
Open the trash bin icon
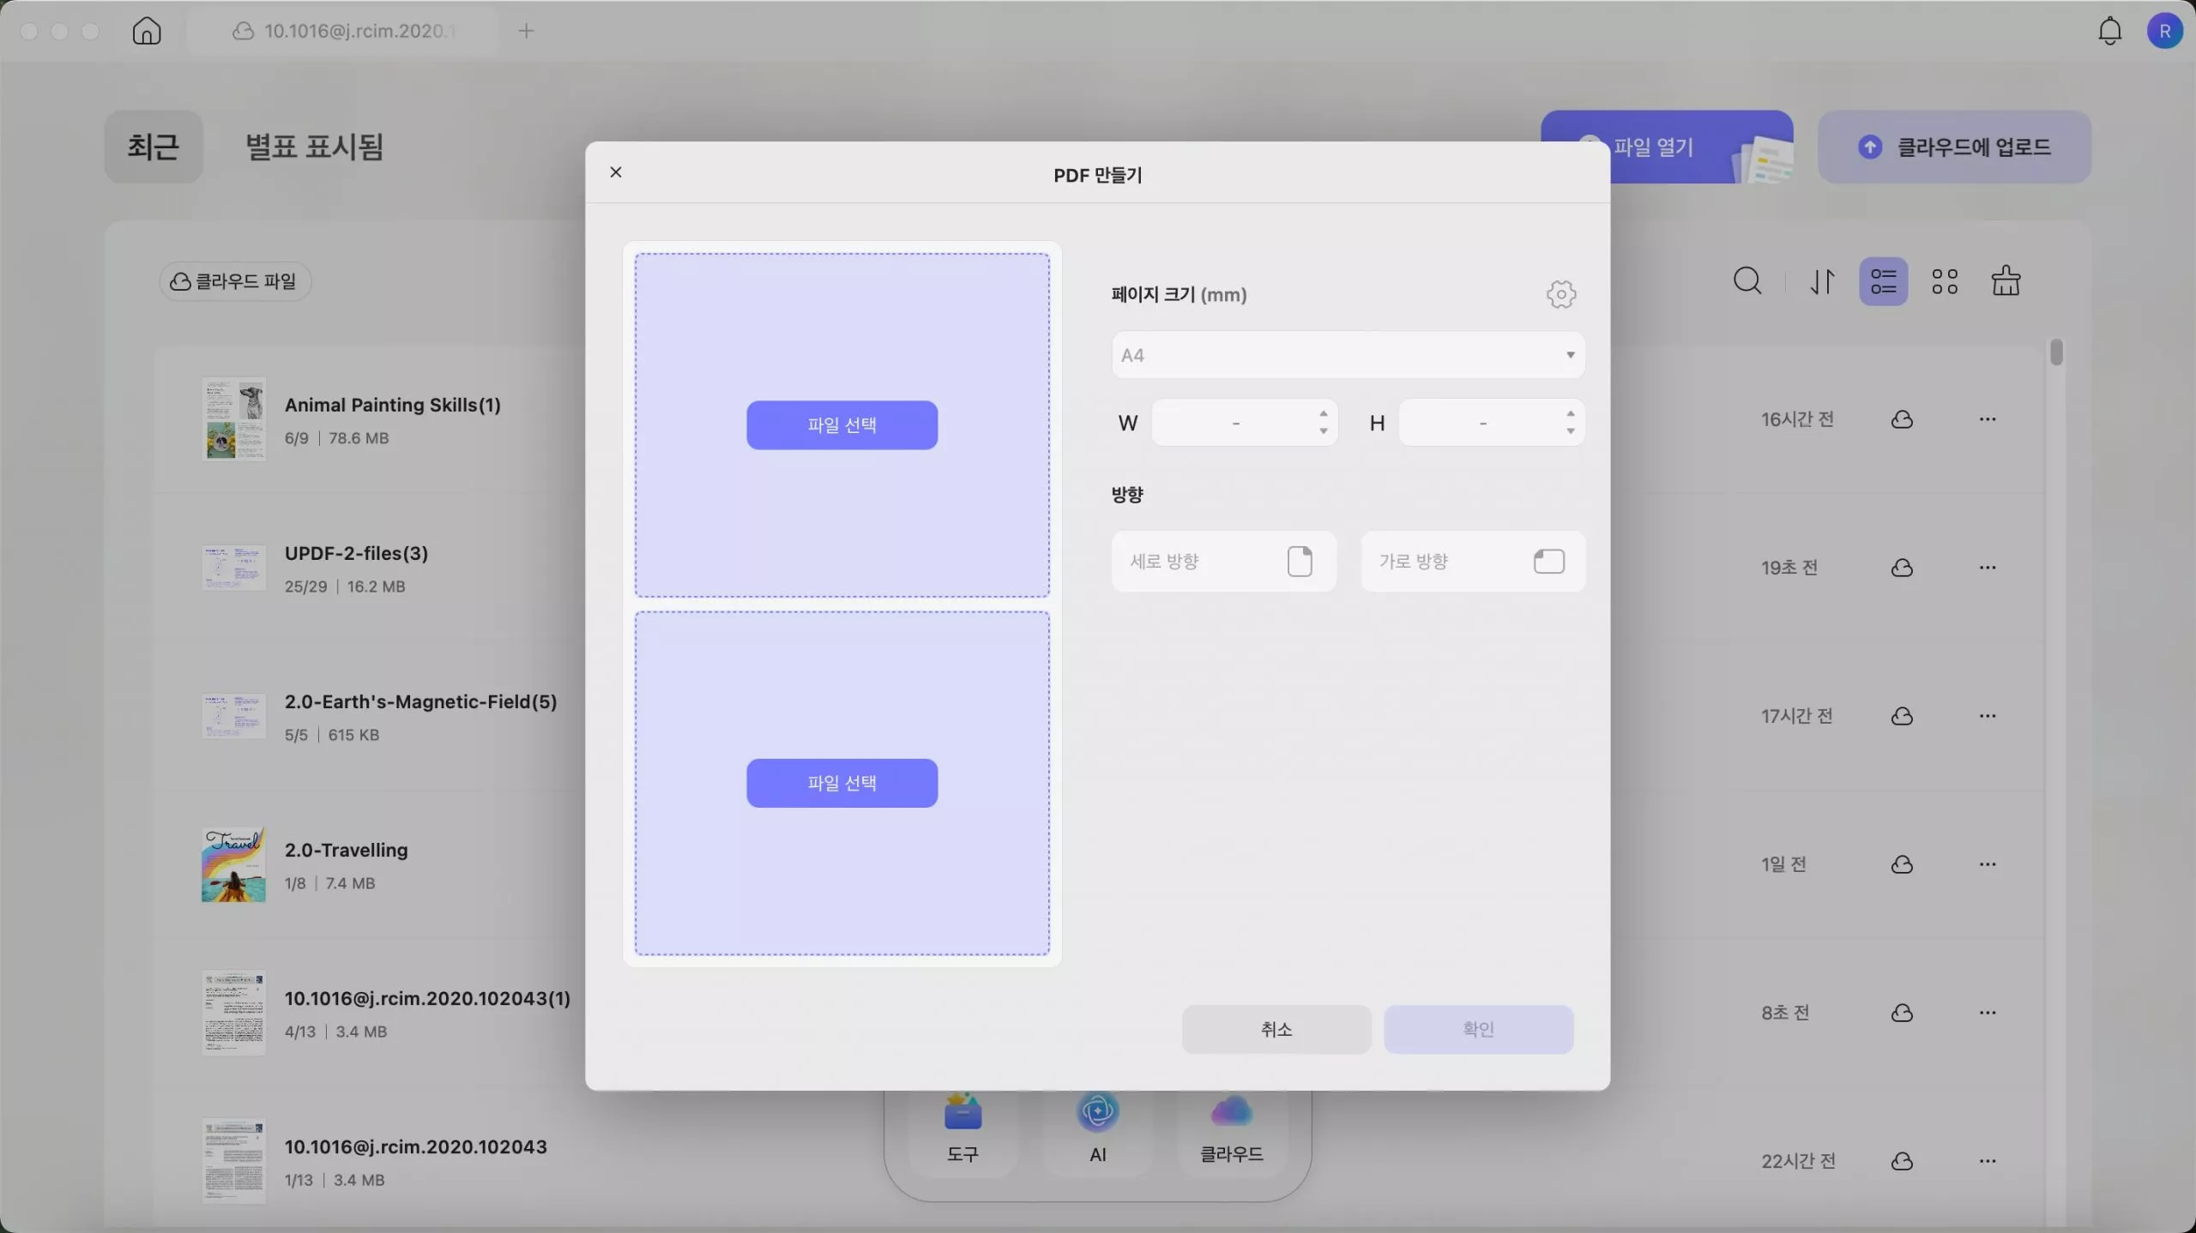coord(2006,281)
